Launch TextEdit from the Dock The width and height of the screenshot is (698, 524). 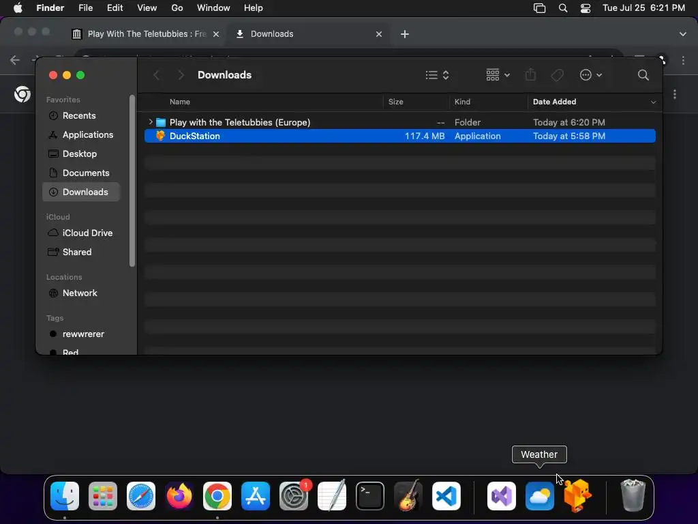[332, 496]
